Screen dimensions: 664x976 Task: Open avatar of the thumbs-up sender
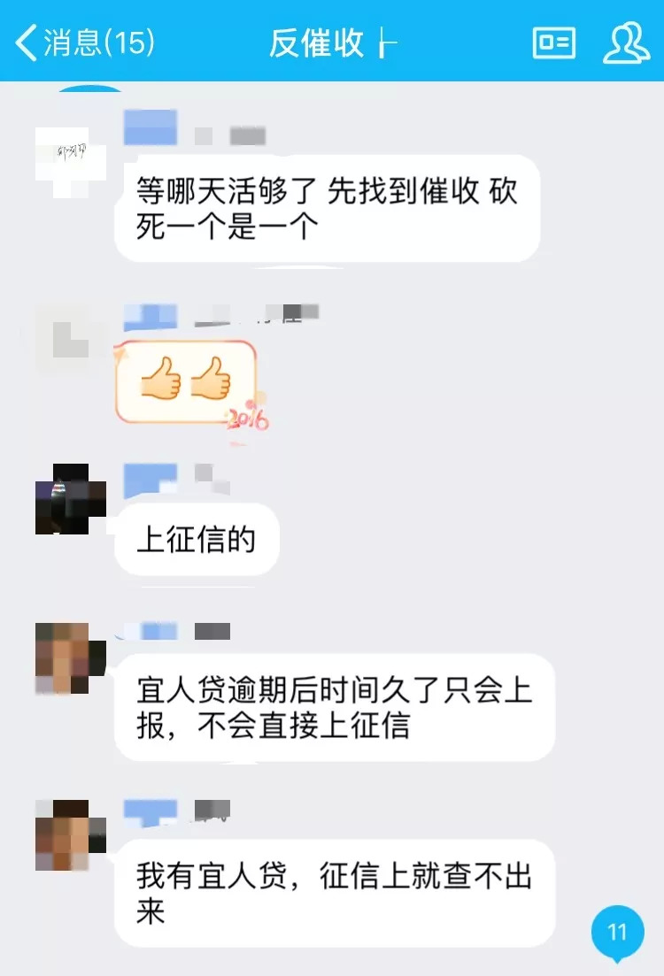[71, 339]
